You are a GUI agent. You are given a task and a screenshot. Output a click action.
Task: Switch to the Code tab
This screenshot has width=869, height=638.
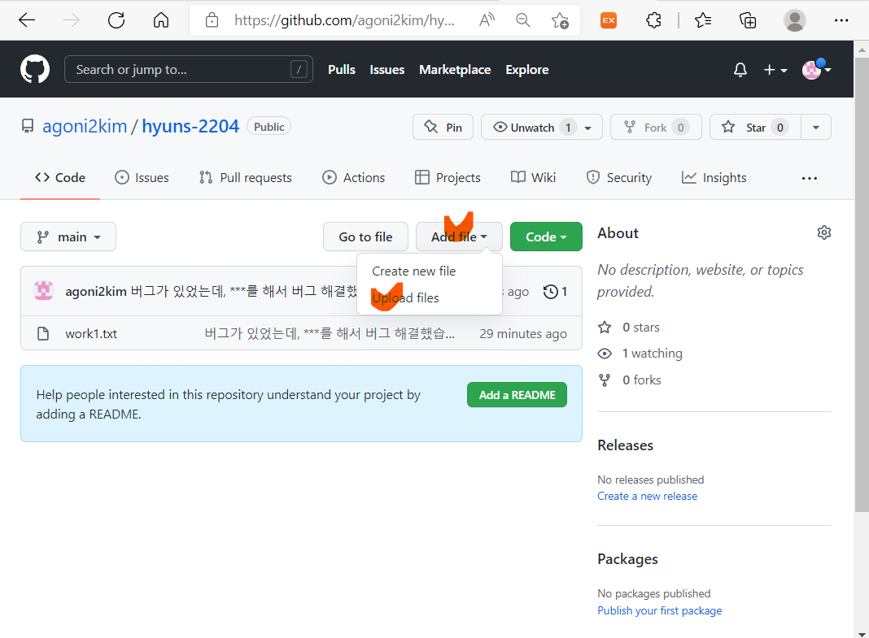60,178
